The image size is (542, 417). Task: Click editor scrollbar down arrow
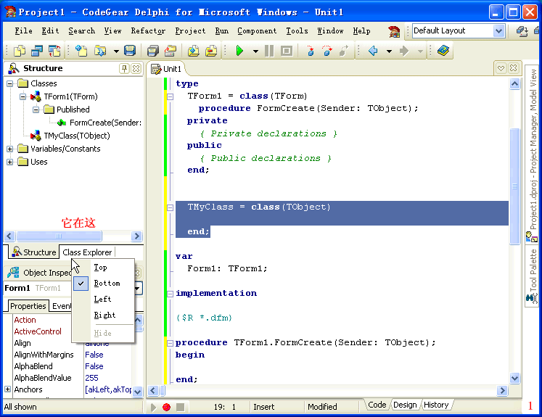pyautogui.click(x=514, y=378)
